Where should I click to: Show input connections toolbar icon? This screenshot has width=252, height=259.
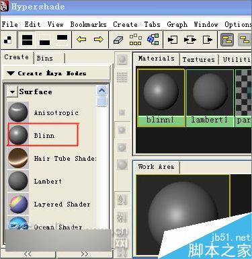173,40
